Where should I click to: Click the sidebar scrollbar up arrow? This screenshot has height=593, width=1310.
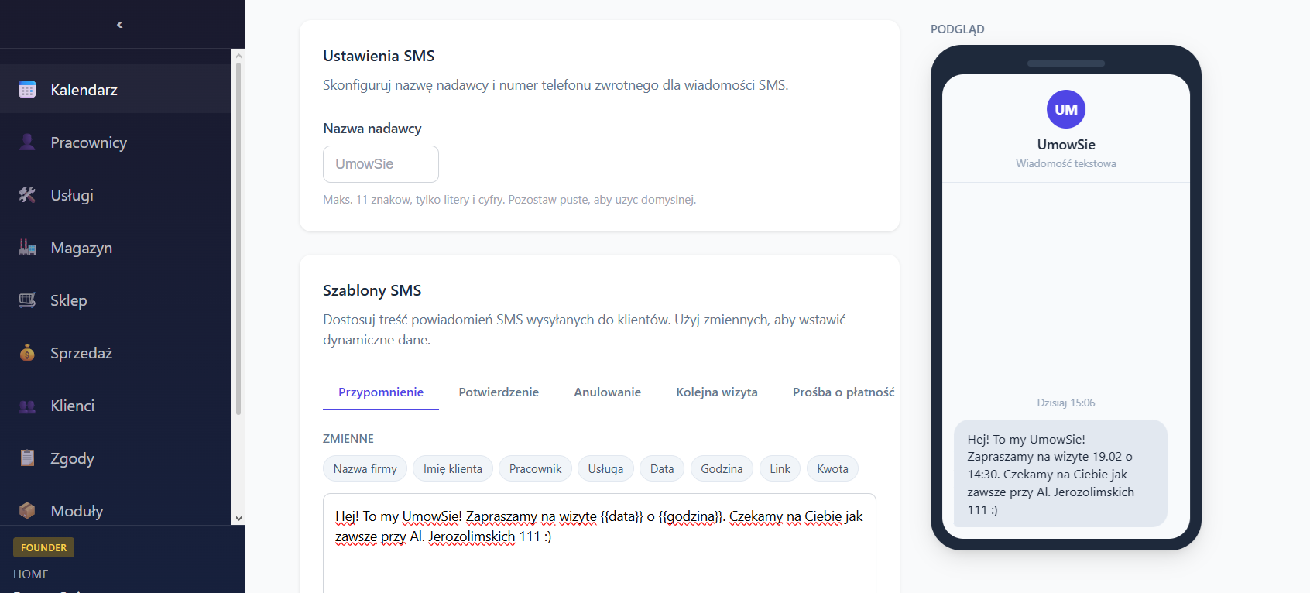click(238, 56)
